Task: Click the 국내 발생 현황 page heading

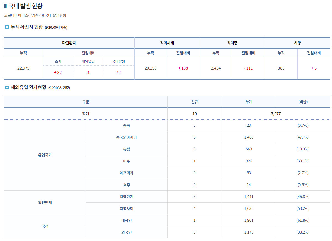Action: 25,6
